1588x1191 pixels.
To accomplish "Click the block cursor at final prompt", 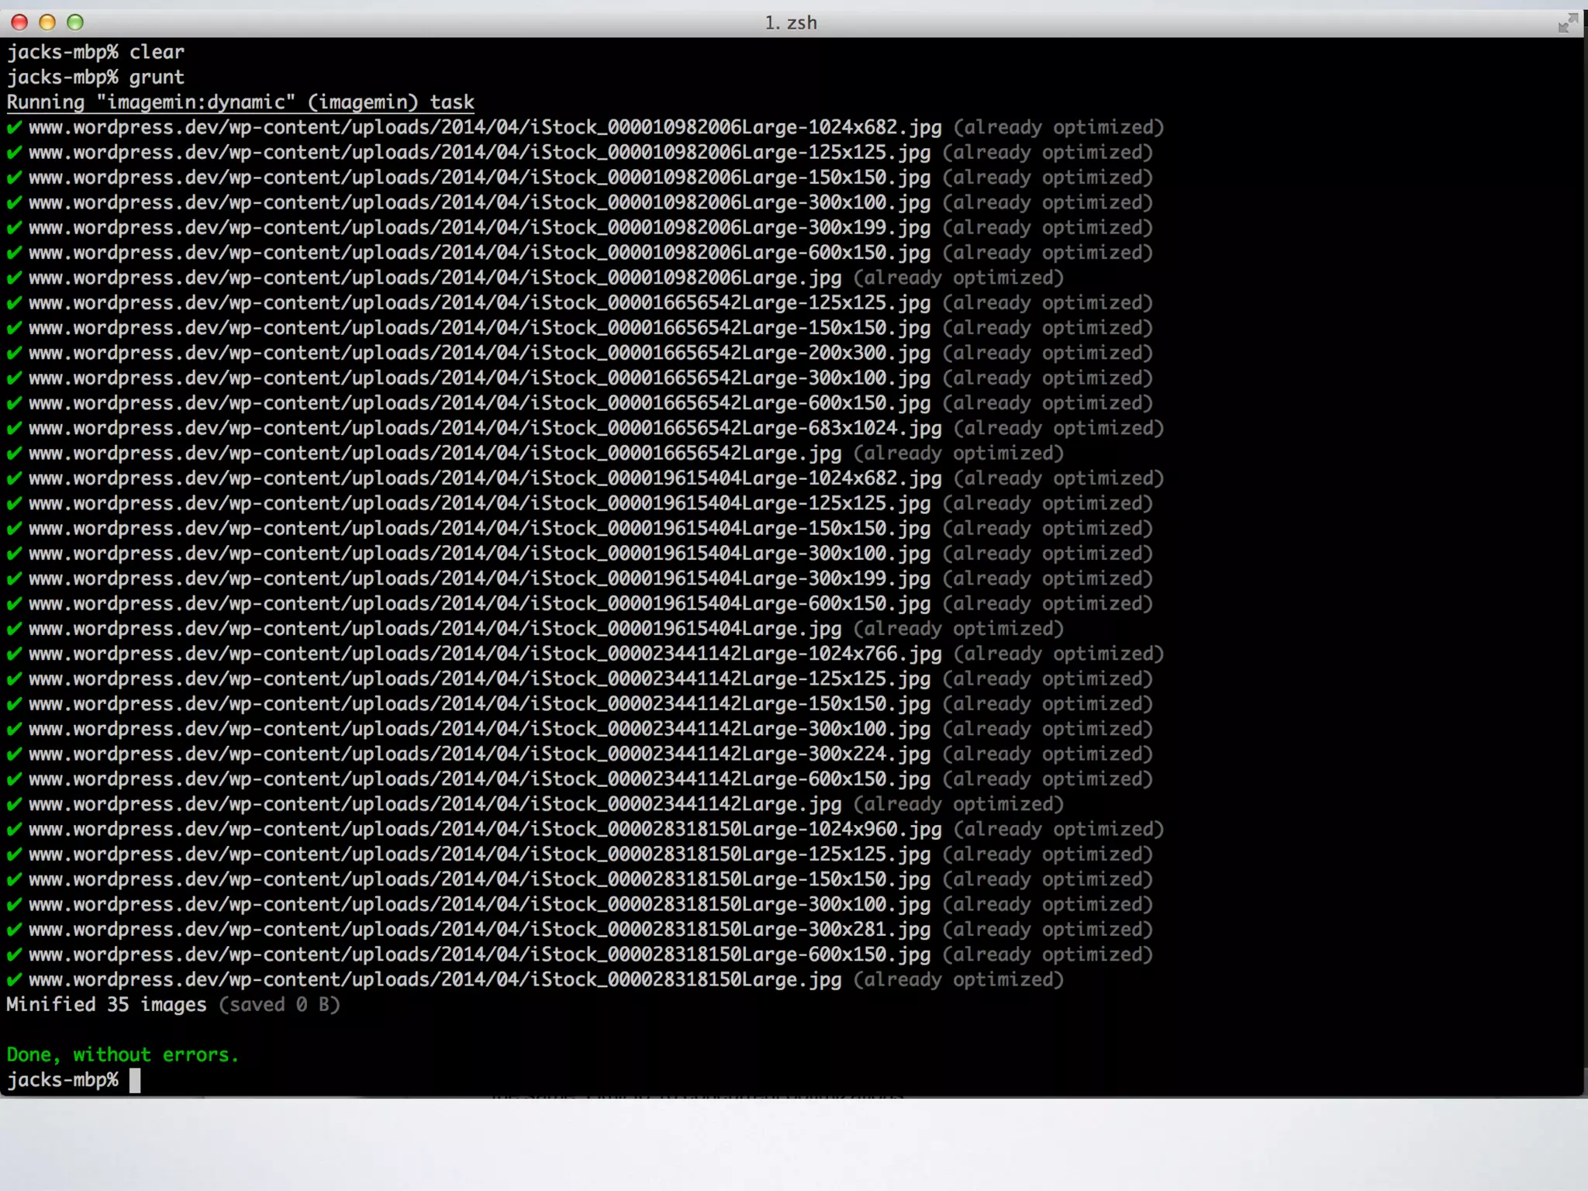I will tap(135, 1080).
